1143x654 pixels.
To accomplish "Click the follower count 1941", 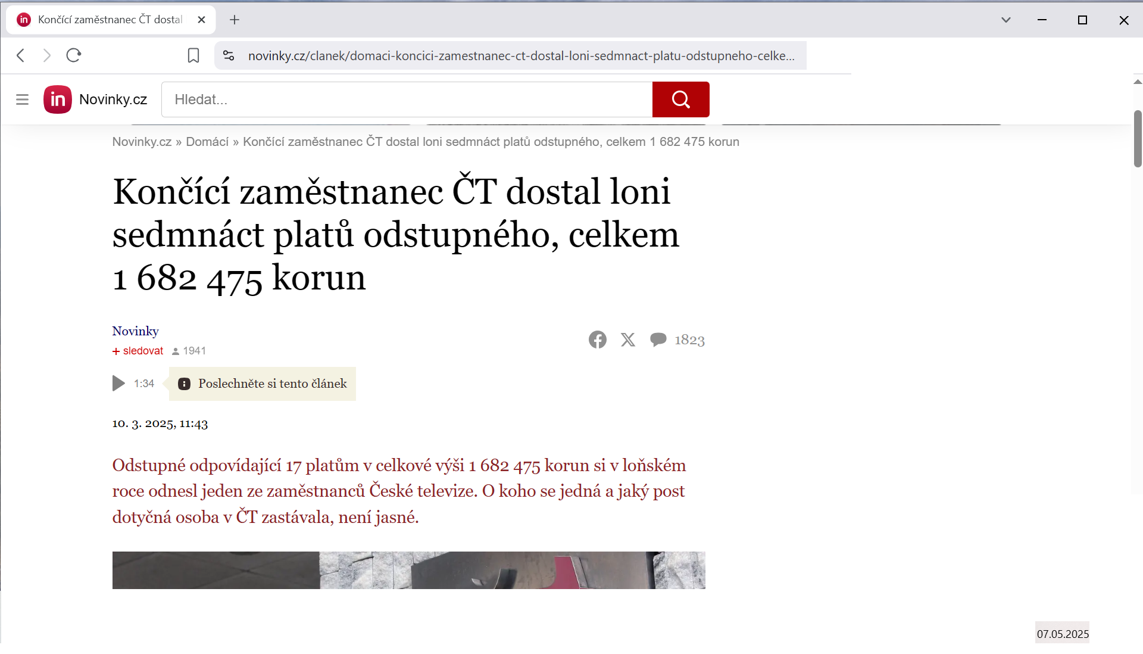I will click(189, 351).
